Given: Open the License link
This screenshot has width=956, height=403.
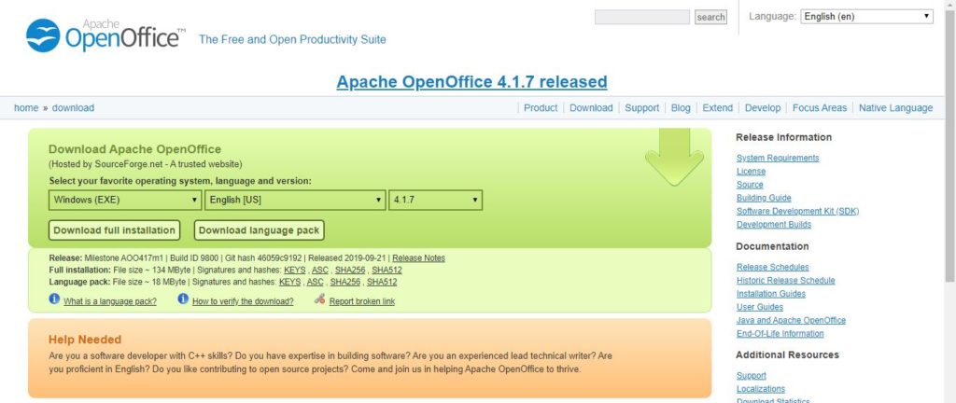Looking at the screenshot, I should [x=751, y=171].
